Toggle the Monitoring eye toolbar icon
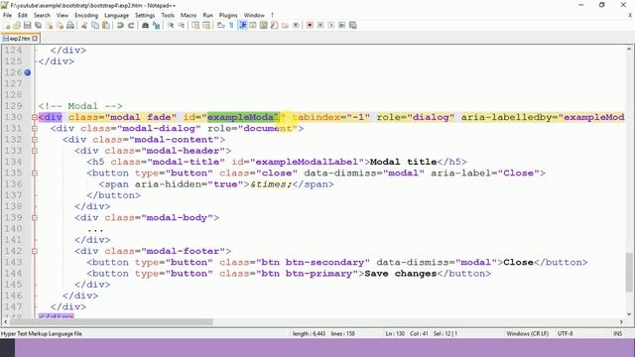 [296, 25]
